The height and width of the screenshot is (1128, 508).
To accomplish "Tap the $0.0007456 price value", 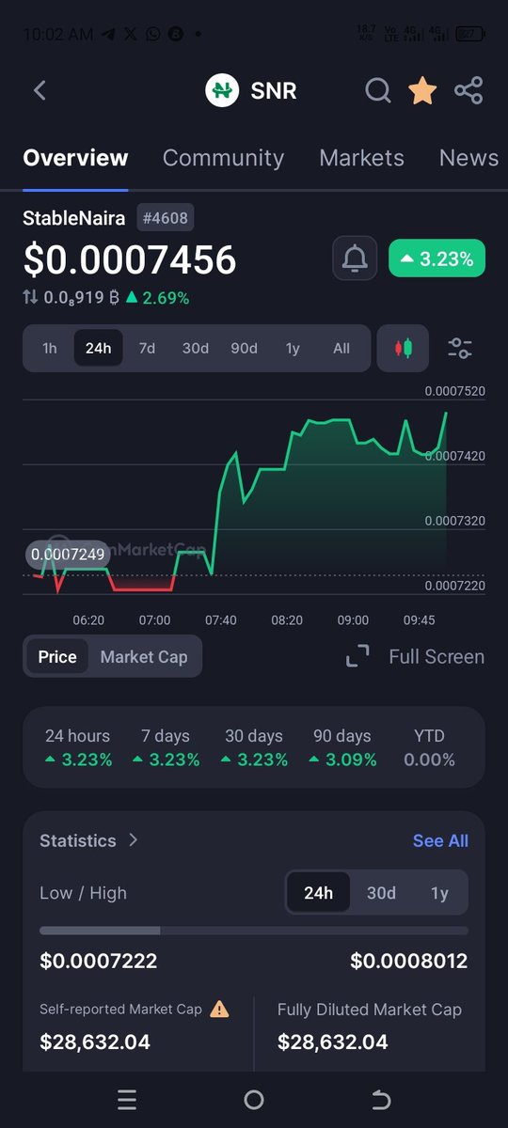I will (129, 259).
